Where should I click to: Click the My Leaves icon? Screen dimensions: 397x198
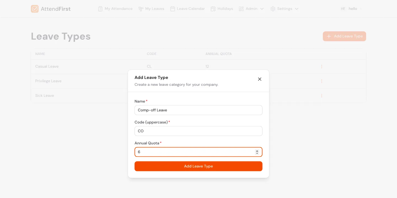click(x=141, y=9)
